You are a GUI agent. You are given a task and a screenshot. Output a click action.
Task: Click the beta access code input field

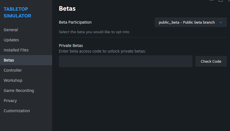125,61
